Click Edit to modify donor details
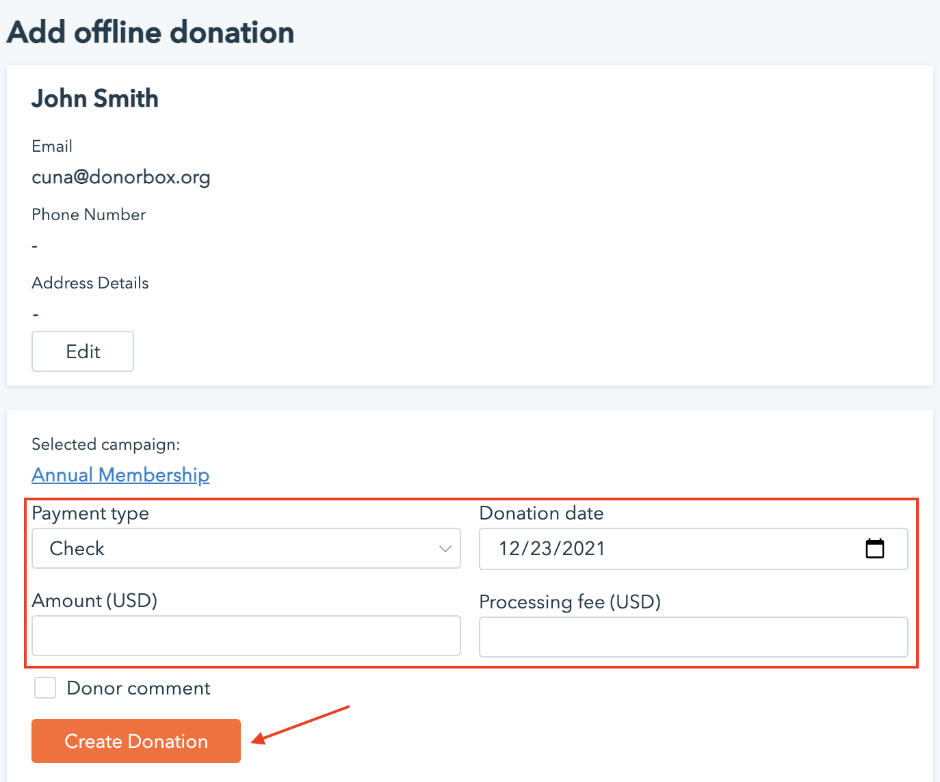The height and width of the screenshot is (782, 940). [x=83, y=351]
